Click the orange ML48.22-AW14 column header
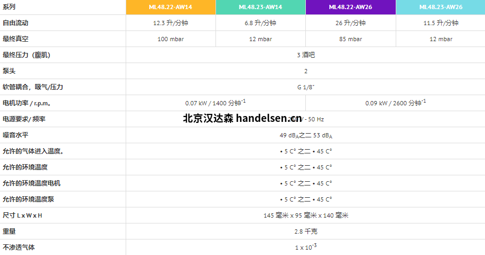 pyautogui.click(x=171, y=7)
